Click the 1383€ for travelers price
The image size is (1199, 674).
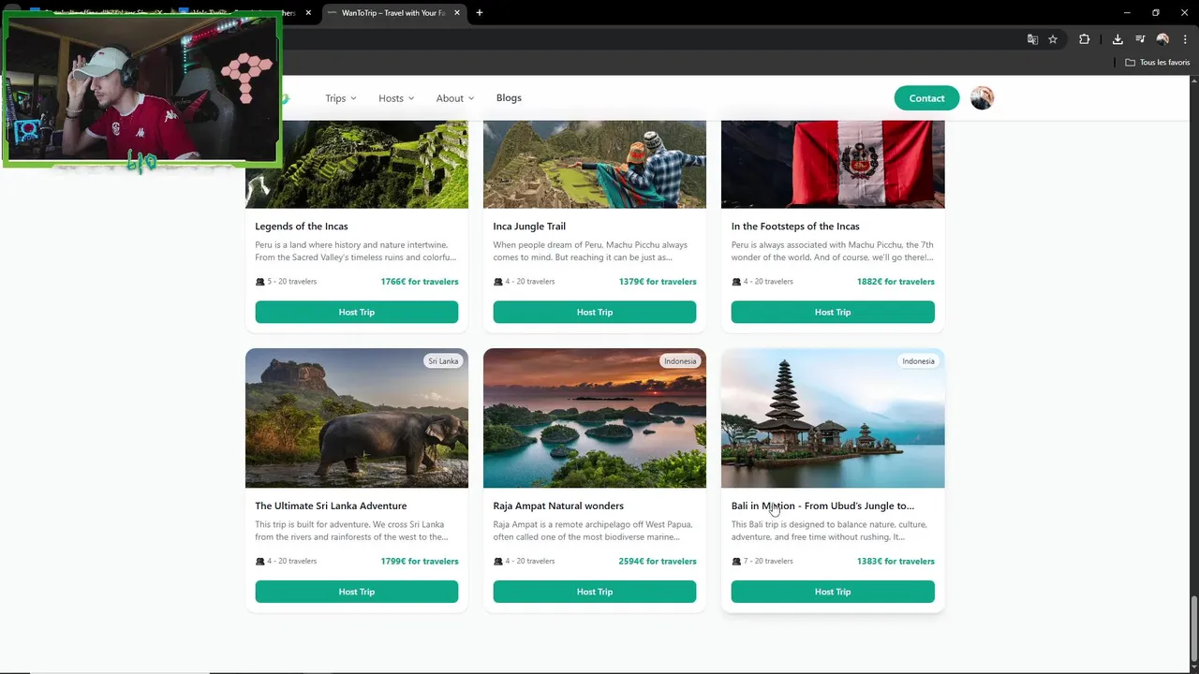[x=896, y=562]
